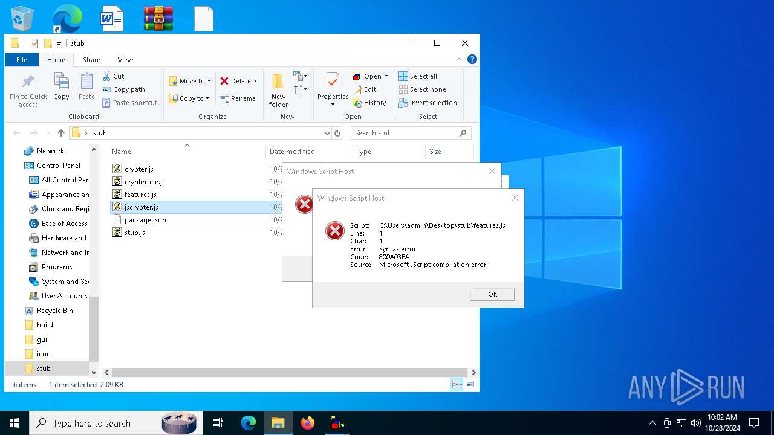Click OK in the features.js error dialog
Screen dimensions: 774x435
click(x=492, y=294)
